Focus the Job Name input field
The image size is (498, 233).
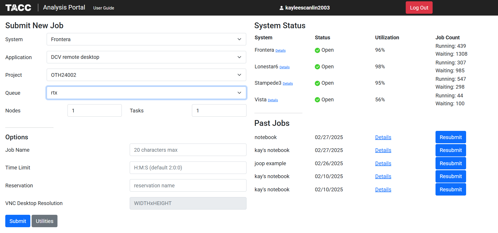pos(188,150)
